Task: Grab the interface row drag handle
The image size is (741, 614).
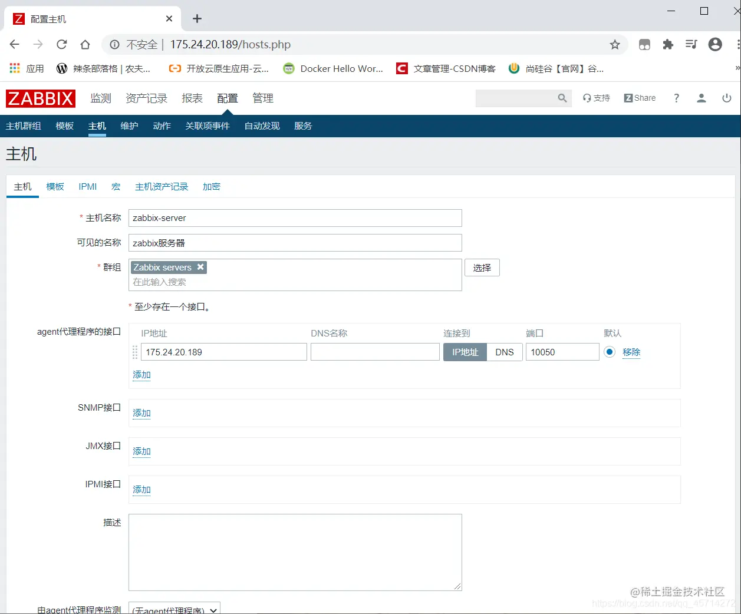Action: (x=135, y=352)
